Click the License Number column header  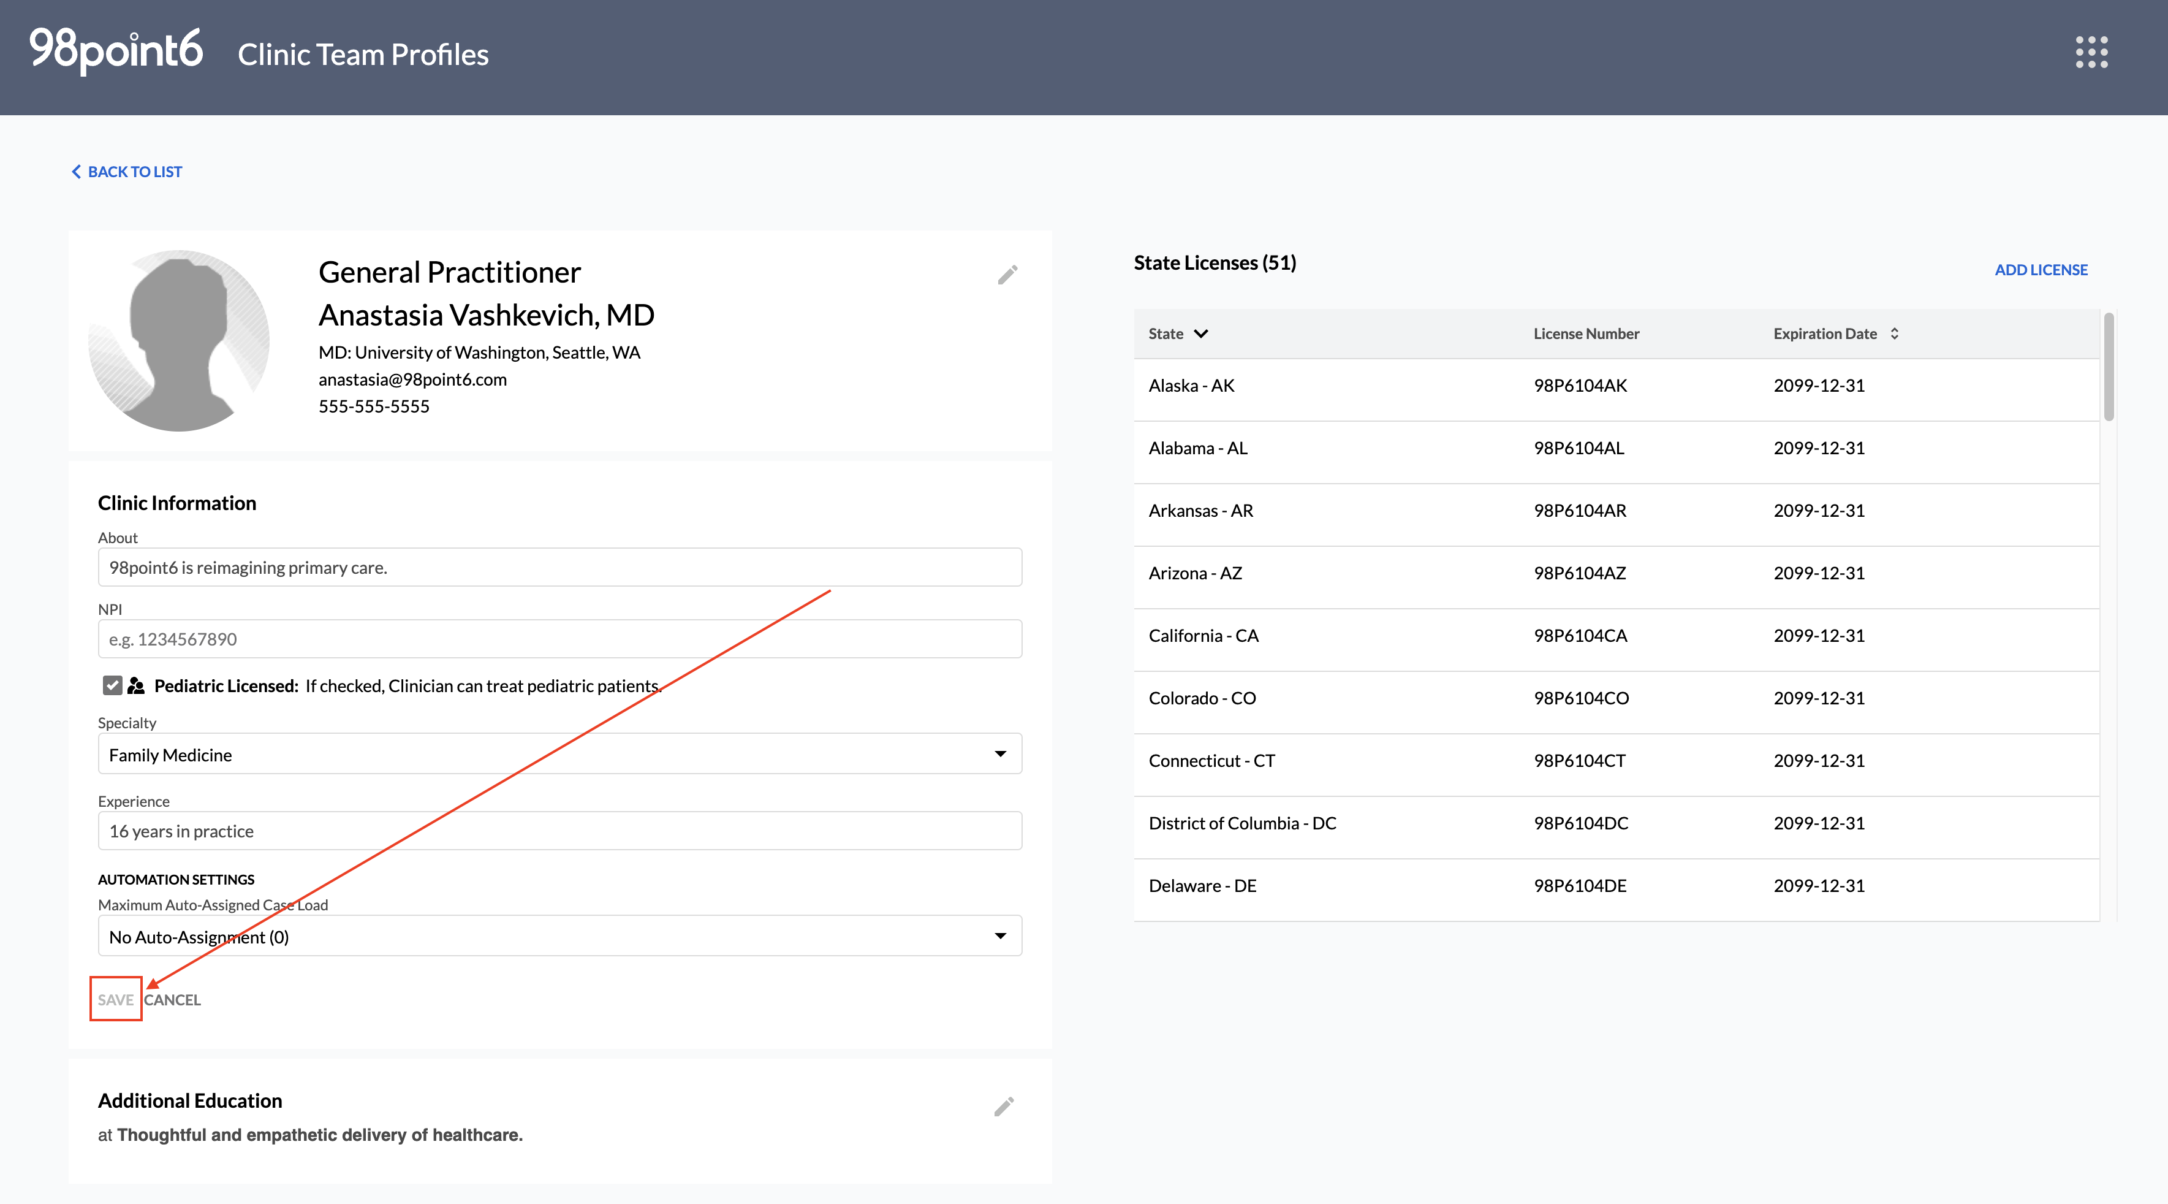click(x=1586, y=333)
